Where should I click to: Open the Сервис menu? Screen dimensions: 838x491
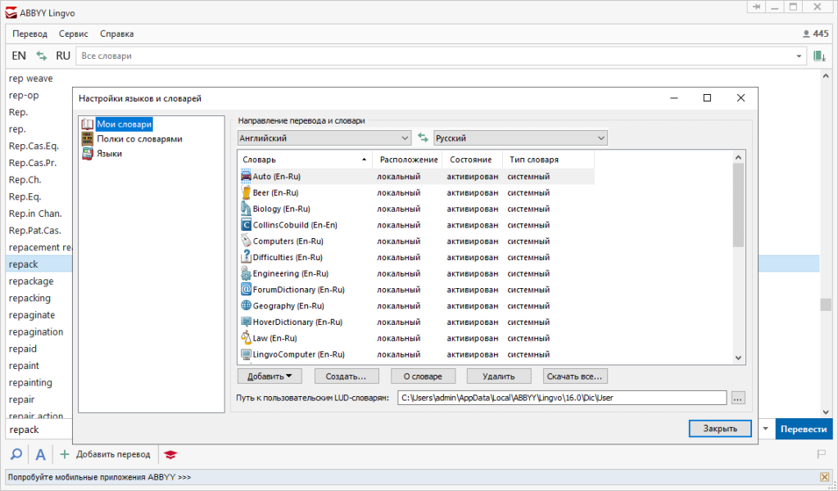[74, 34]
